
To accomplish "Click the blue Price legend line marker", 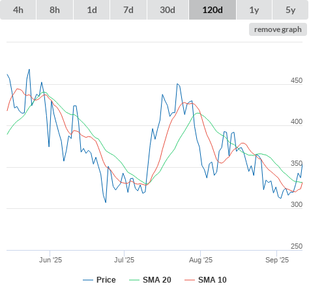I will [x=88, y=280].
